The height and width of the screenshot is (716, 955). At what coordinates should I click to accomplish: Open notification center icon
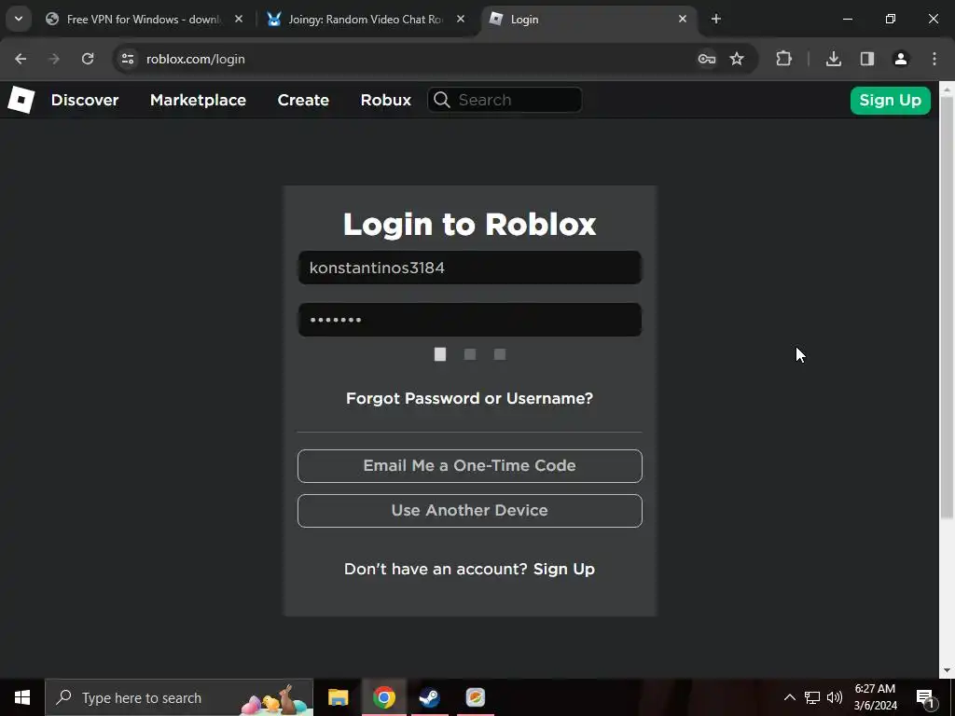925,697
